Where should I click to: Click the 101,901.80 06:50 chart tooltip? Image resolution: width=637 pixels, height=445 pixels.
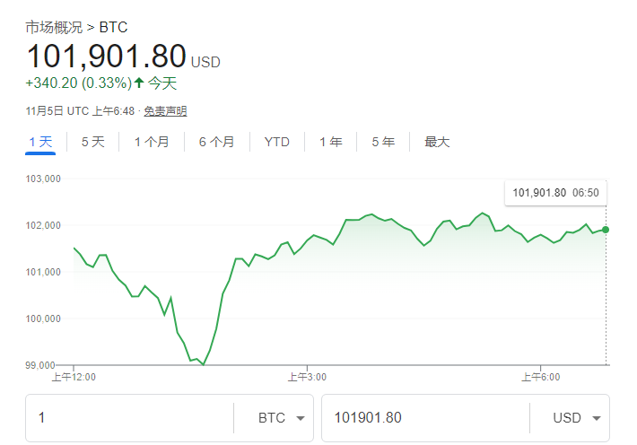coord(554,192)
